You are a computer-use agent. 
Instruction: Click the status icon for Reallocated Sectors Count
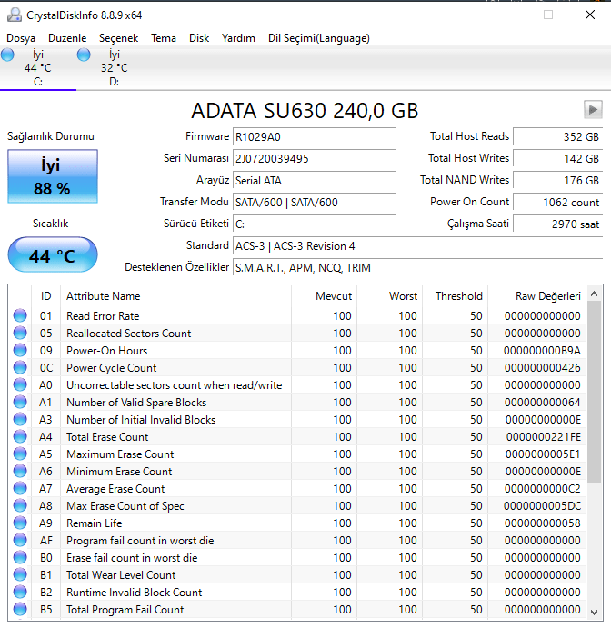(20, 333)
